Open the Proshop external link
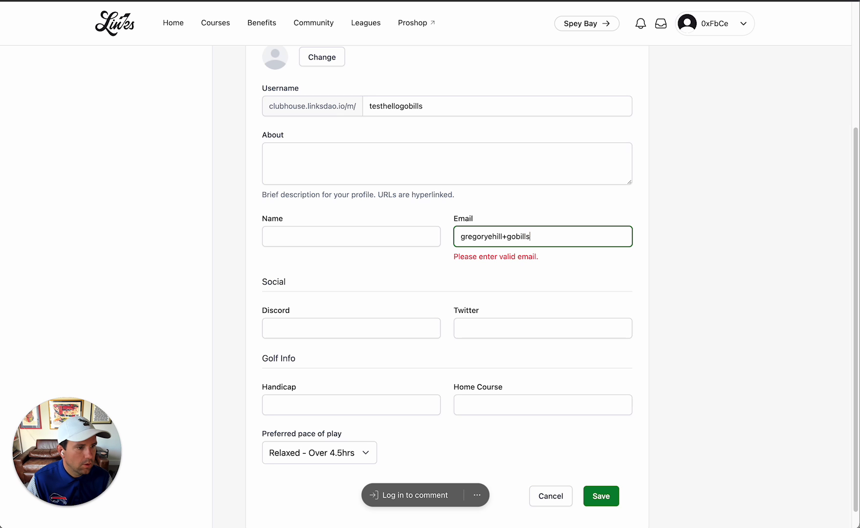This screenshot has height=528, width=860. (416, 23)
